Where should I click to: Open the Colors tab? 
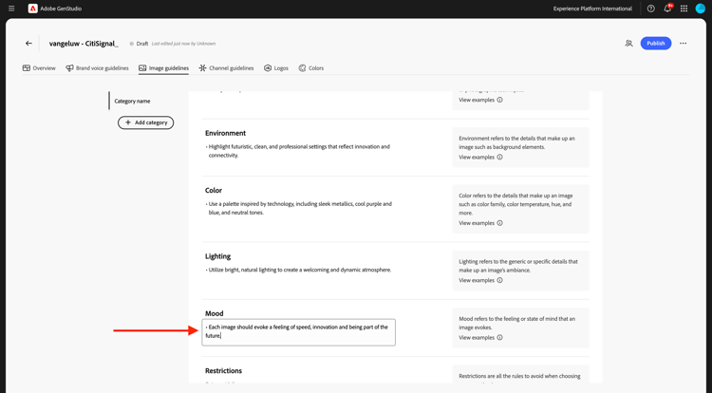pyautogui.click(x=311, y=68)
